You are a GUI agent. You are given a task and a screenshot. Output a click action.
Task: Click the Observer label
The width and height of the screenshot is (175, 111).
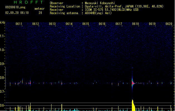[x=56, y=3]
